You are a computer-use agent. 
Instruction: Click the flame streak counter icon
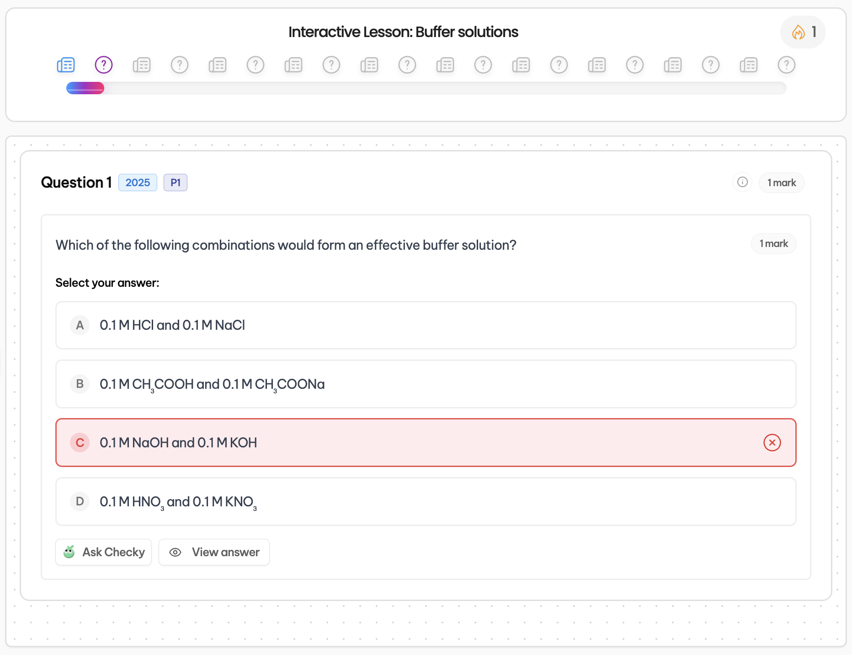point(798,32)
